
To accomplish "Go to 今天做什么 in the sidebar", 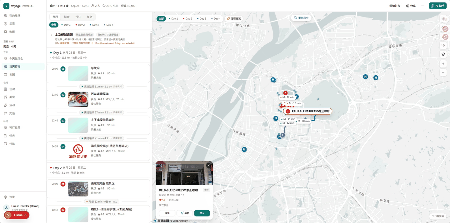I will [23, 58].
